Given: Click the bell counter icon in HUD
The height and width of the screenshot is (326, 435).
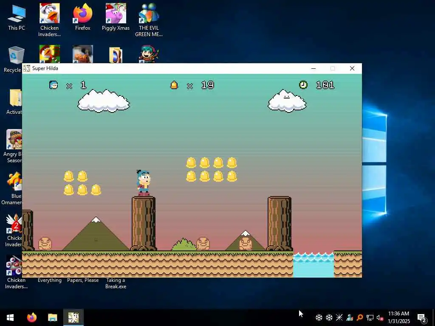Looking at the screenshot, I should tap(174, 85).
